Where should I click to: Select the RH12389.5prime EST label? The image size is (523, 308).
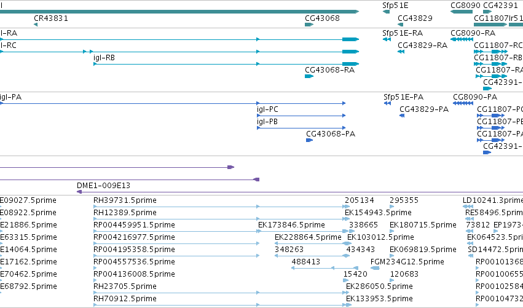125,213
